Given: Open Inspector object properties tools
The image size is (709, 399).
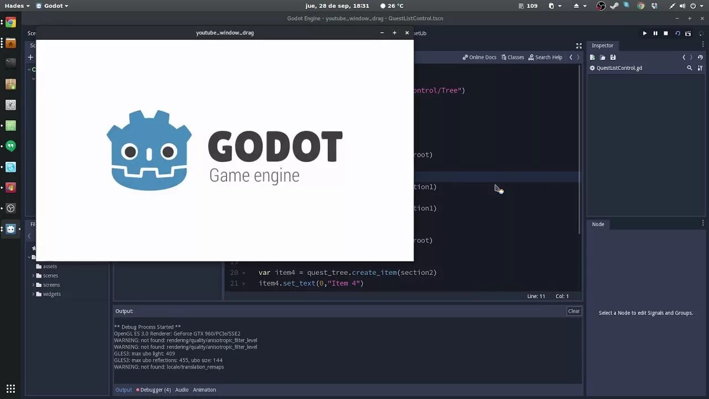Looking at the screenshot, I should coord(700,68).
